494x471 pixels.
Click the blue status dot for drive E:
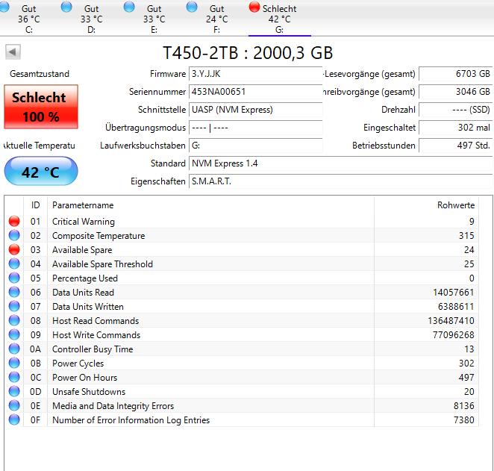click(129, 7)
